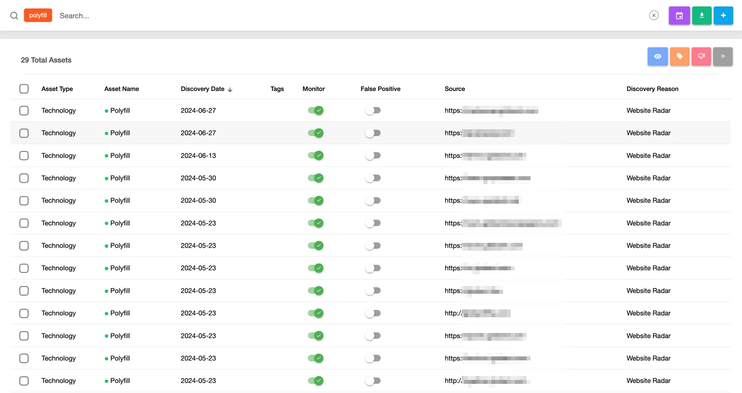Image resolution: width=742 pixels, height=393 pixels.
Task: Sort by the Asset Type column header
Action: [57, 89]
